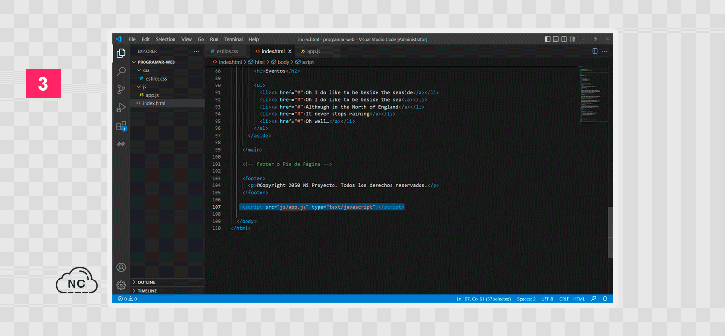
Task: Click the 'Footer o Pie de Página' comment
Action: [287, 164]
